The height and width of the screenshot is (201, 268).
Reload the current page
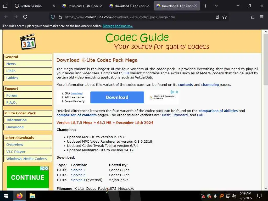coord(25,17)
